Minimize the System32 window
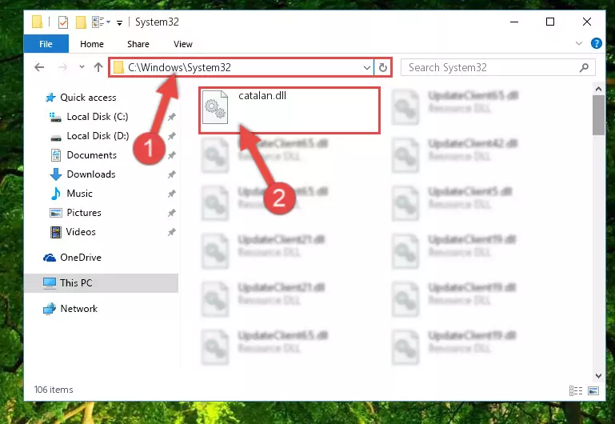615x424 pixels. (x=514, y=22)
